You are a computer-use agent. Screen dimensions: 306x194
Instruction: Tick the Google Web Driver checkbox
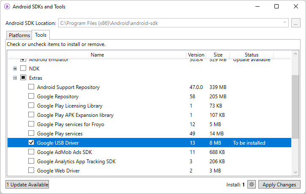tap(31, 171)
